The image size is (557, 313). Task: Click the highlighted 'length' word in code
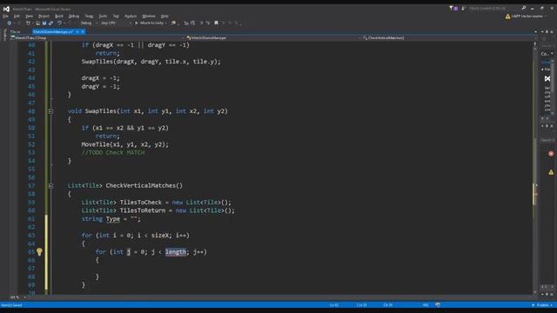click(176, 252)
